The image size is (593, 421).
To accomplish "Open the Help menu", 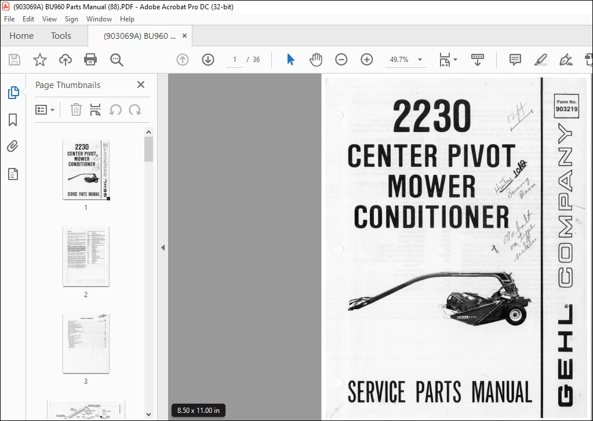I will coord(127,19).
